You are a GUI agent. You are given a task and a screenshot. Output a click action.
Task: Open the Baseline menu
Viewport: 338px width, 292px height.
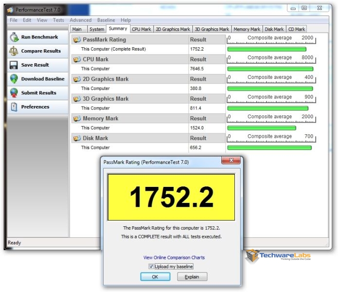point(106,20)
